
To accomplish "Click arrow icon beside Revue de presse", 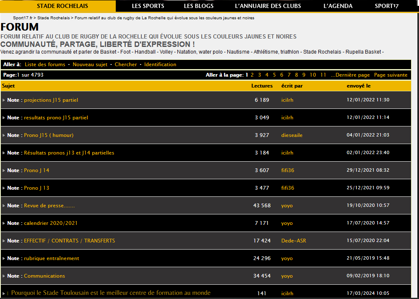I will [4, 206].
